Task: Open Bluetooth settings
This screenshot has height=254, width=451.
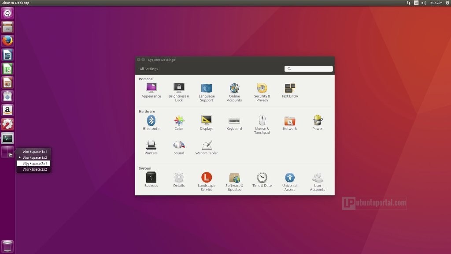Action: pos(151,123)
